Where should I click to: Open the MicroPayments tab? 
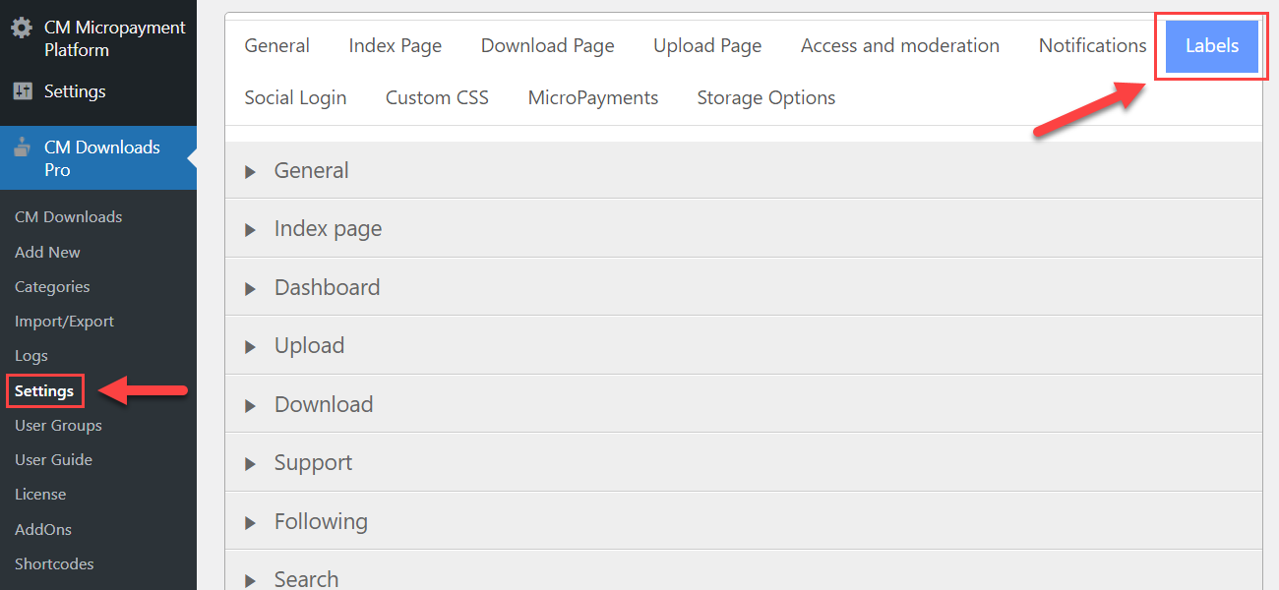[x=593, y=98]
